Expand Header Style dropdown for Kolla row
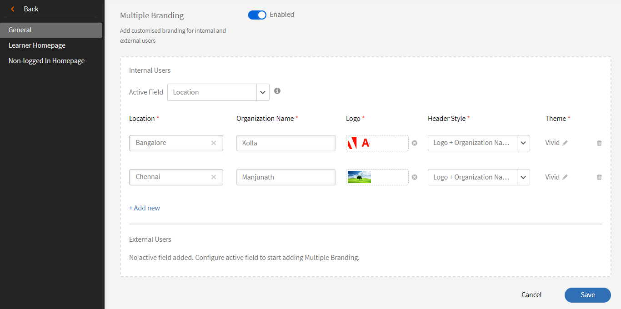Image resolution: width=621 pixels, height=309 pixels. click(x=523, y=143)
